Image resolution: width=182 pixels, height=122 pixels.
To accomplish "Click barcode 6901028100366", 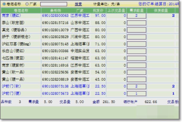I will (55, 51).
